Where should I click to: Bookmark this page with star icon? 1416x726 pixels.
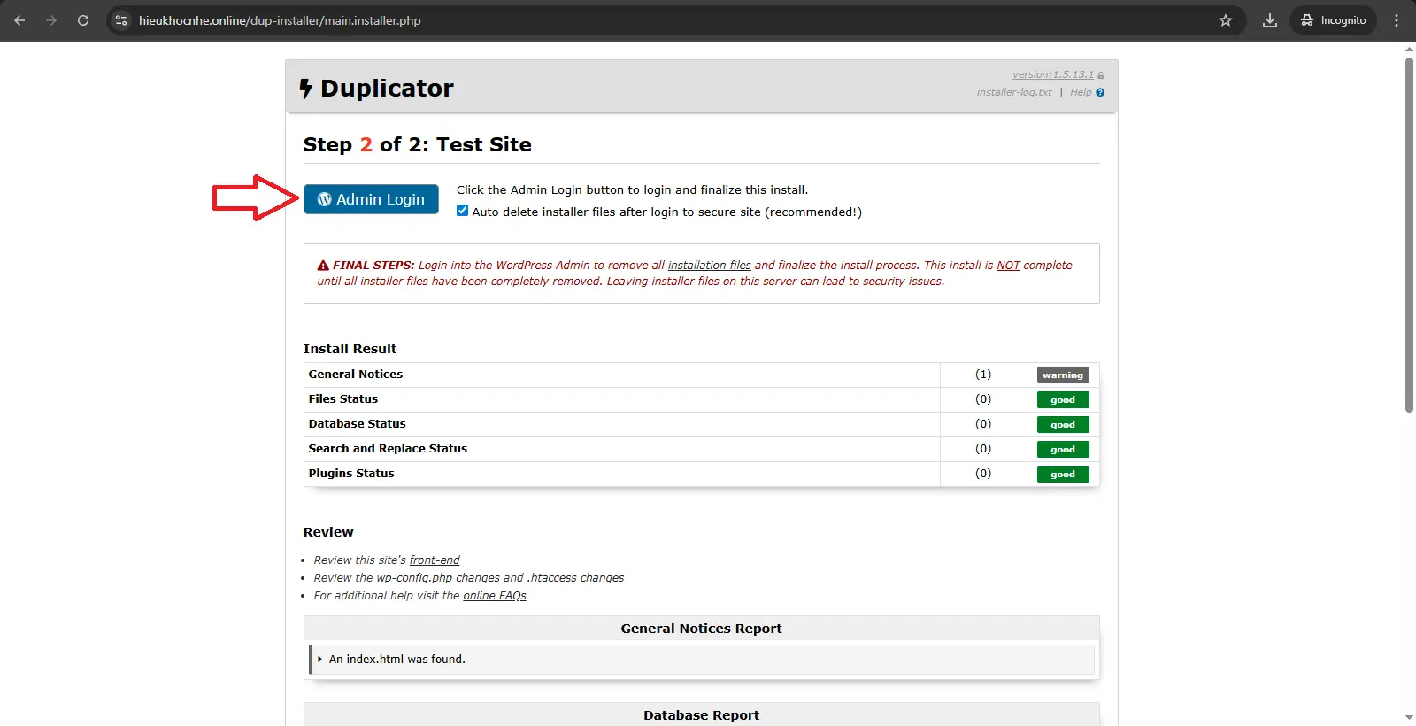(1226, 20)
